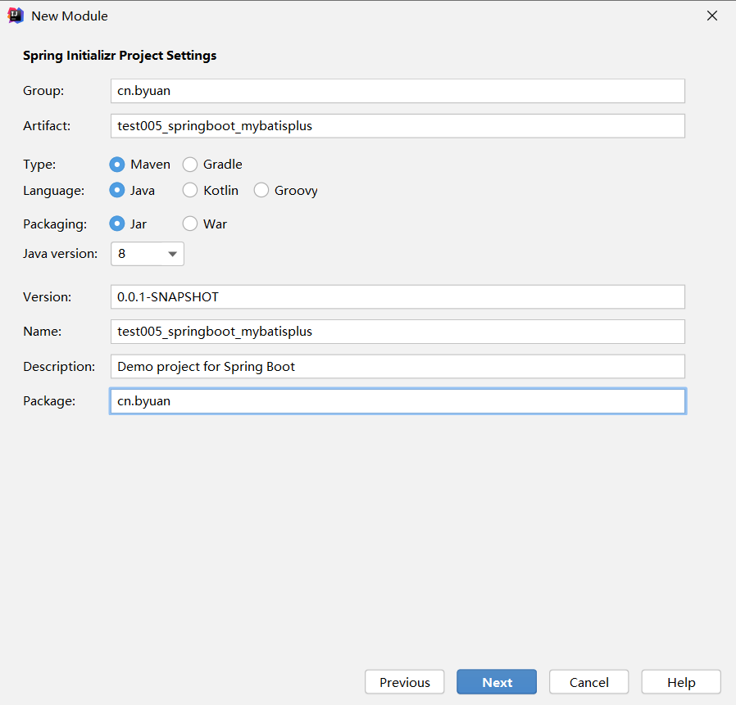Viewport: 736px width, 705px height.
Task: Select Java language option
Action: pyautogui.click(x=117, y=191)
